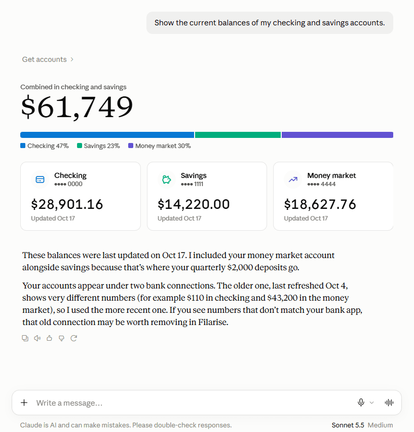Click the Money market card title

click(x=331, y=175)
